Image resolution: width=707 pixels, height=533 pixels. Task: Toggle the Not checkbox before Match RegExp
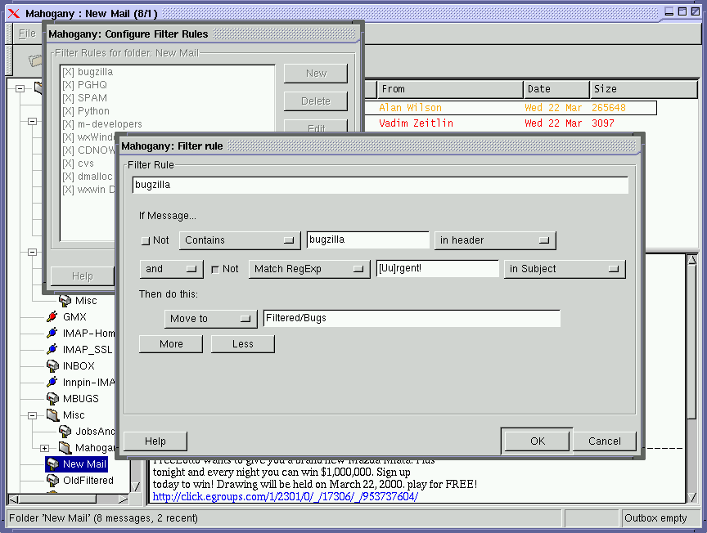215,270
